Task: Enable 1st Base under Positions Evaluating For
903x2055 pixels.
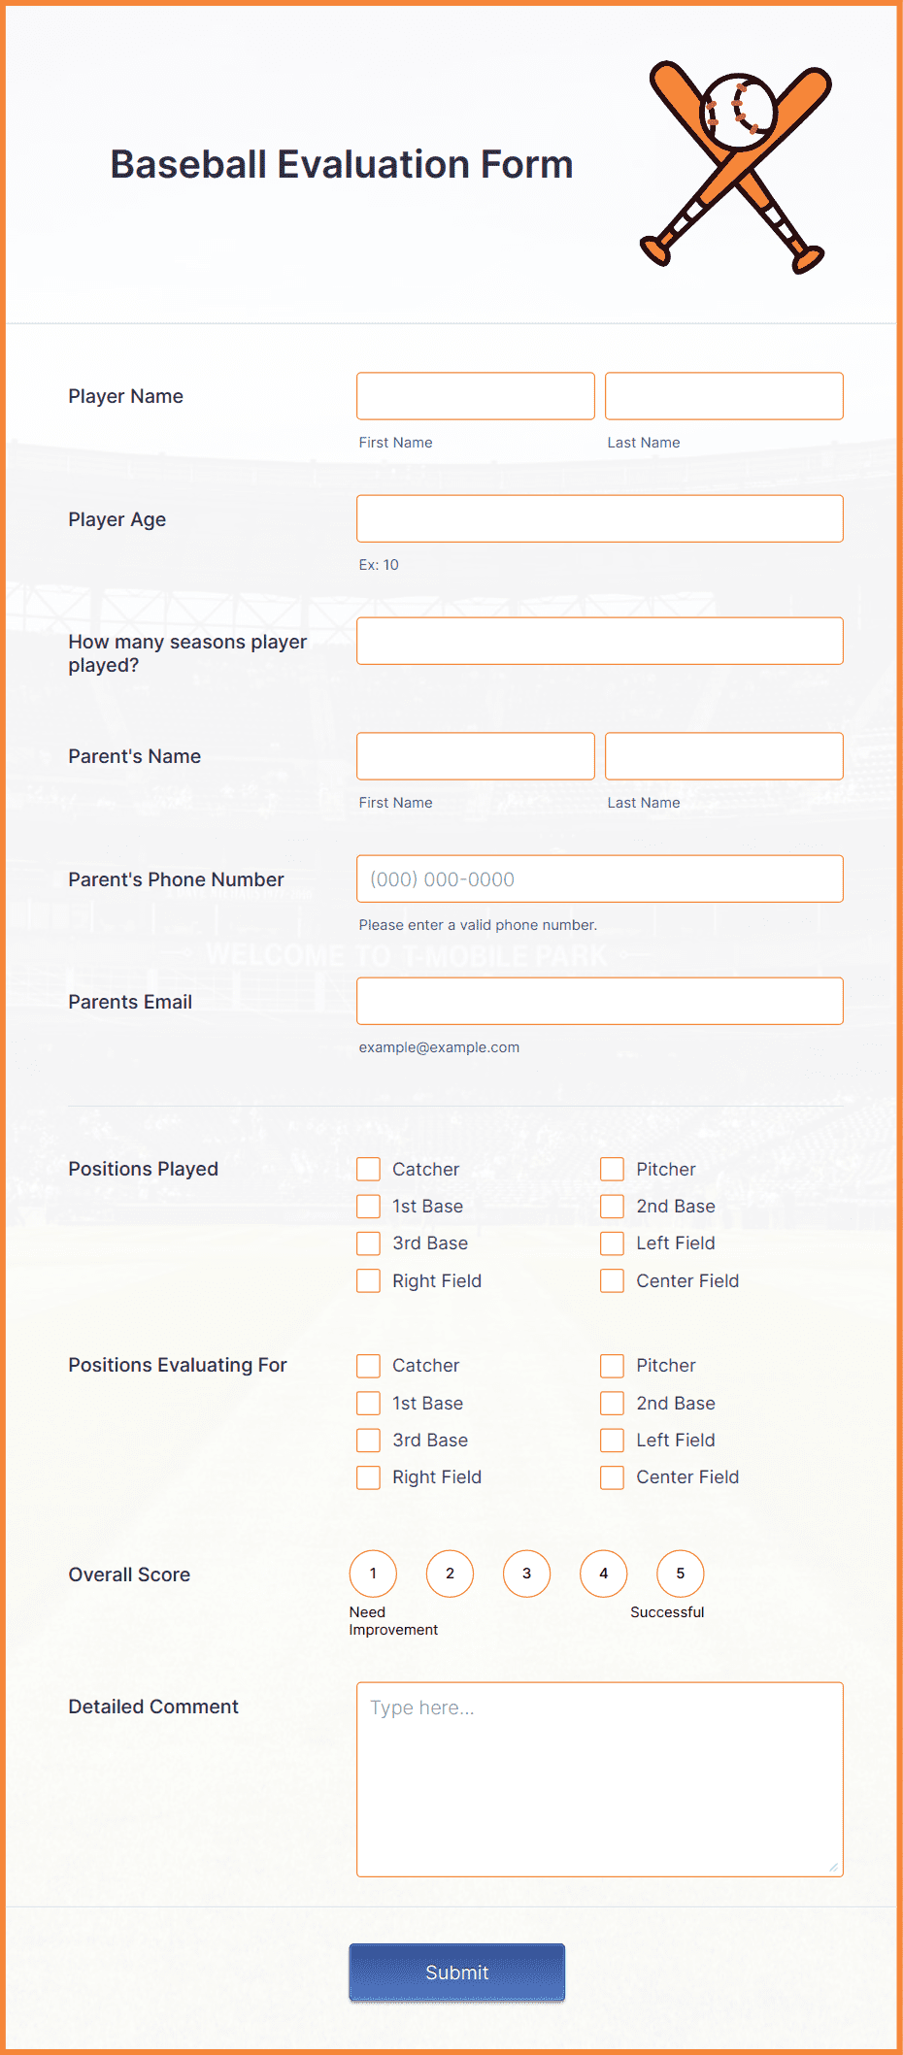Action: [368, 1403]
